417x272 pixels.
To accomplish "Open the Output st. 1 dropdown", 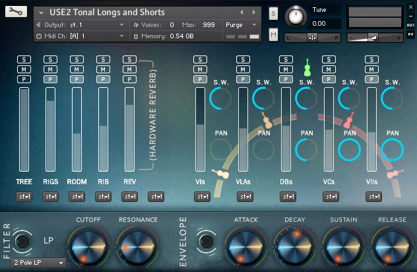I will click(80, 24).
